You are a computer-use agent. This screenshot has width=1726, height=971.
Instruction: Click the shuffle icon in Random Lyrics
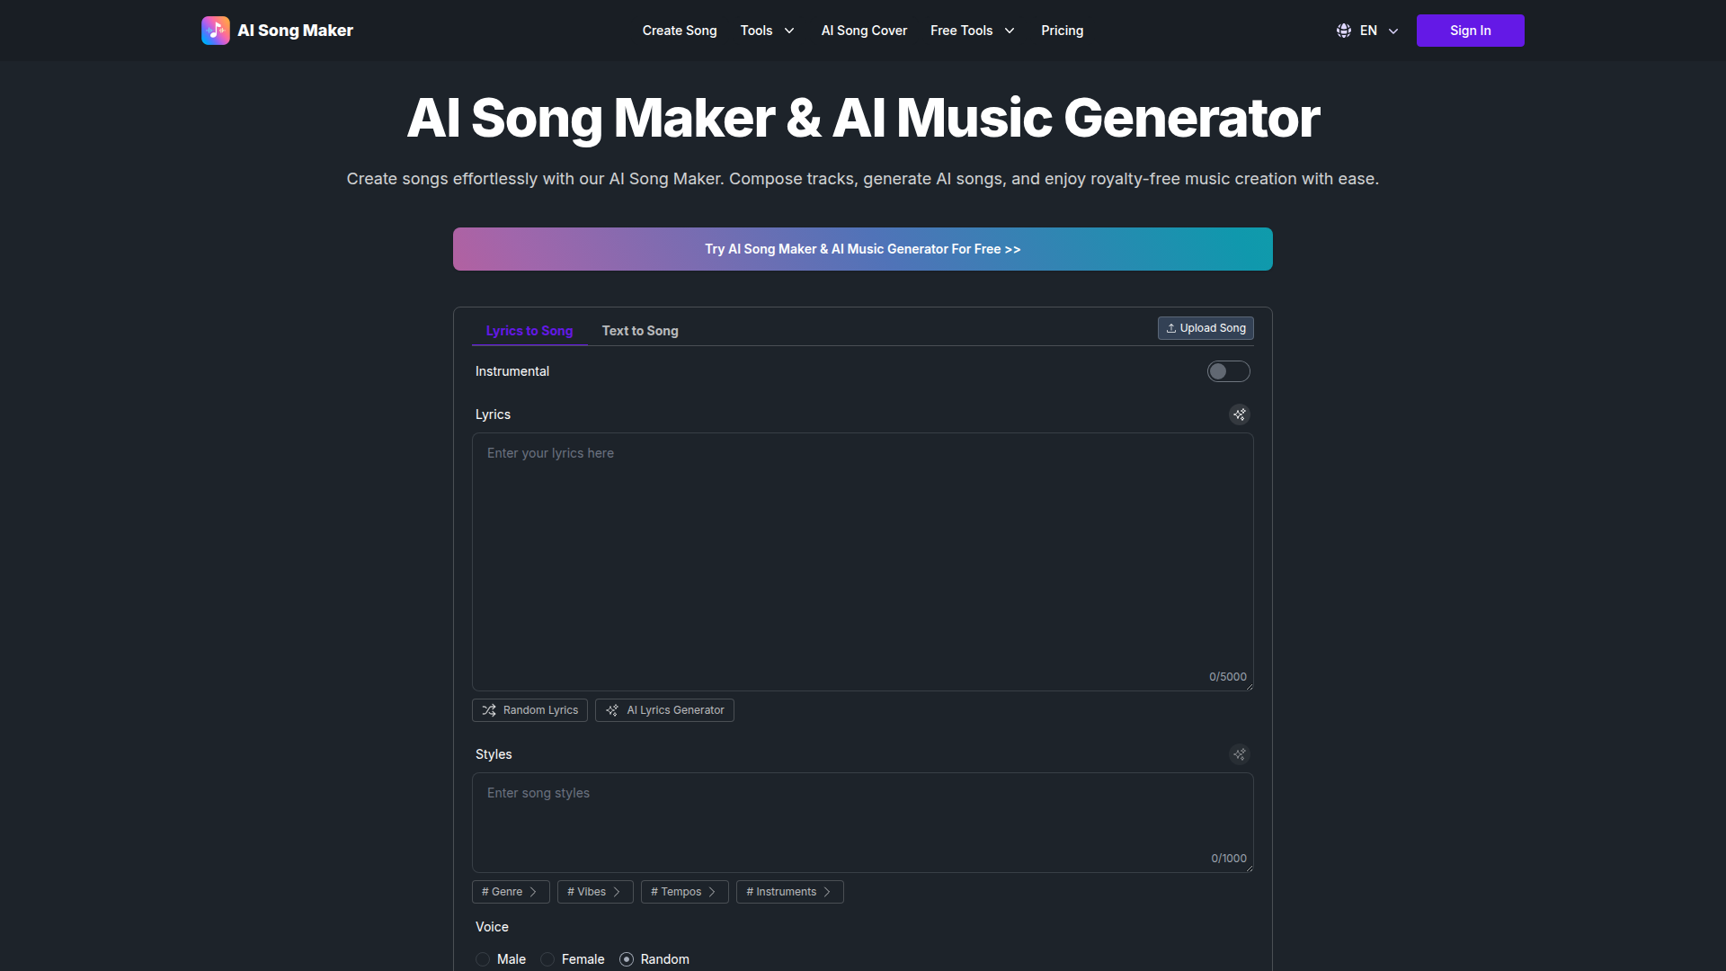489,710
